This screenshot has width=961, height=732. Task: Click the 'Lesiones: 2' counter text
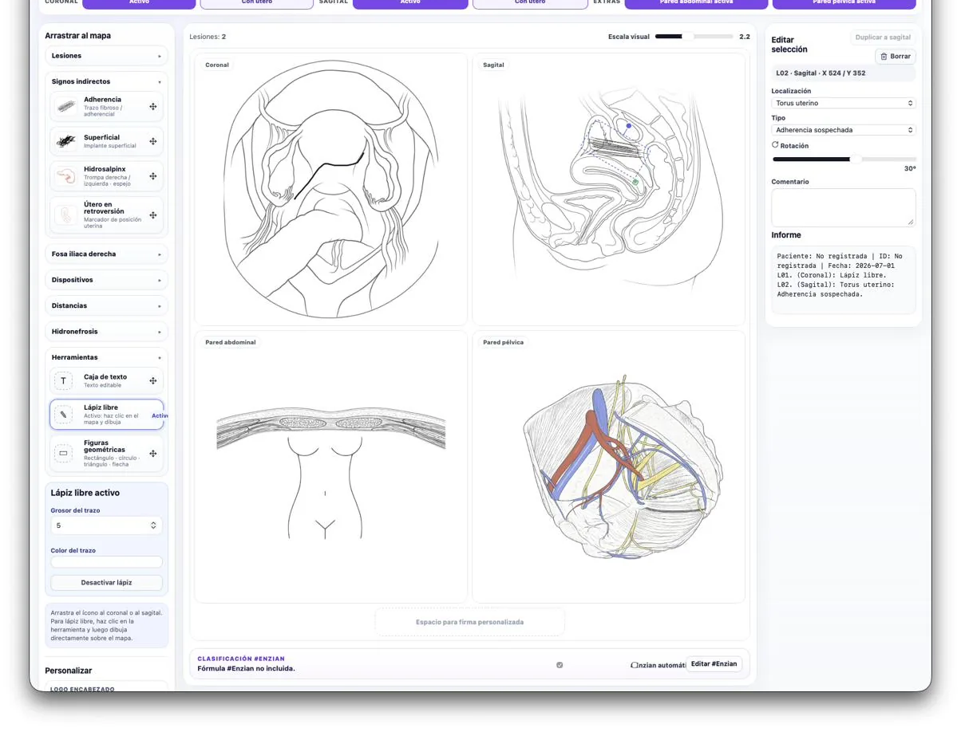(208, 37)
